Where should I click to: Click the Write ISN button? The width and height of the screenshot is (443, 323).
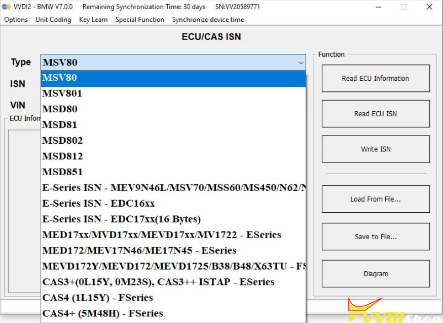[376, 149]
